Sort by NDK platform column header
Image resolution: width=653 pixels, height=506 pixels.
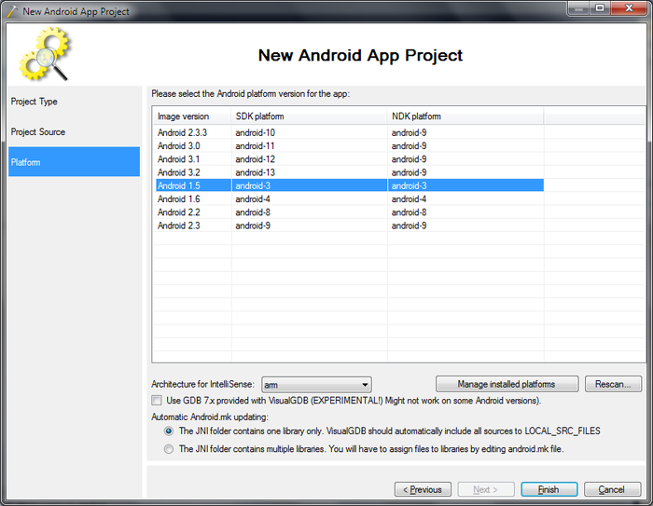pyautogui.click(x=465, y=116)
